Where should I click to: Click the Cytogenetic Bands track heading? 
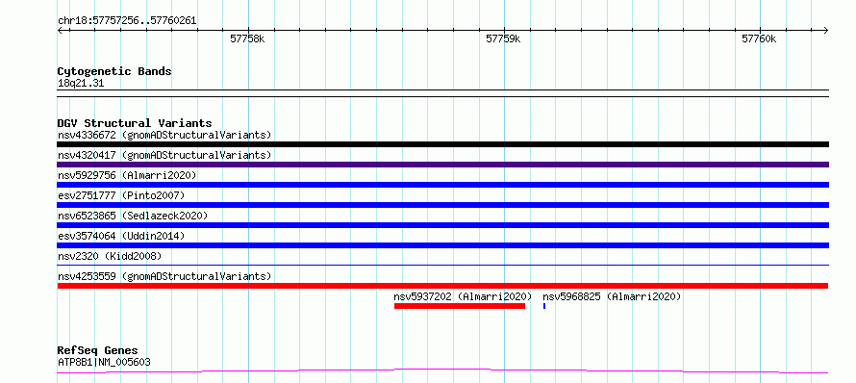(114, 71)
